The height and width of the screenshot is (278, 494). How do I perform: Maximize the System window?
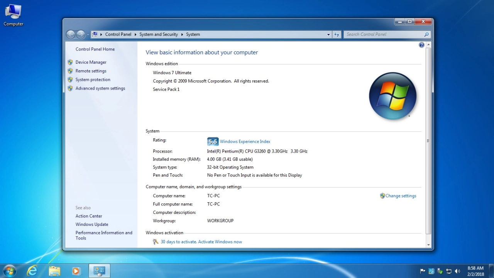click(x=410, y=22)
